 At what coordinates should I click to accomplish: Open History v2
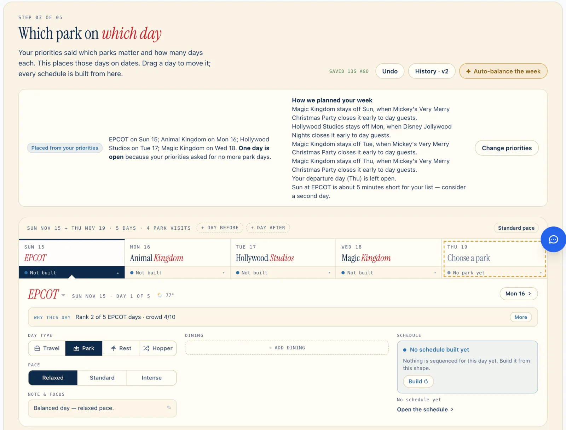pyautogui.click(x=432, y=71)
